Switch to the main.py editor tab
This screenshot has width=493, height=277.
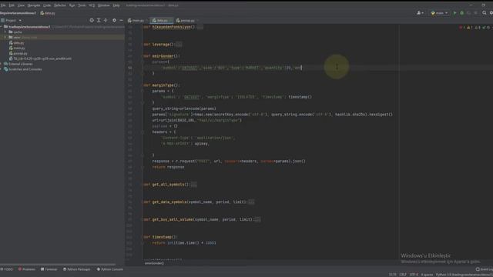click(138, 21)
